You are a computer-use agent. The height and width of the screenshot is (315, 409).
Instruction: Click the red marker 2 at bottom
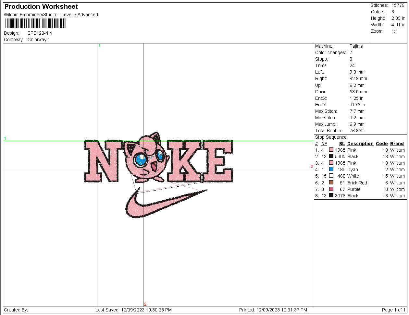(145, 304)
